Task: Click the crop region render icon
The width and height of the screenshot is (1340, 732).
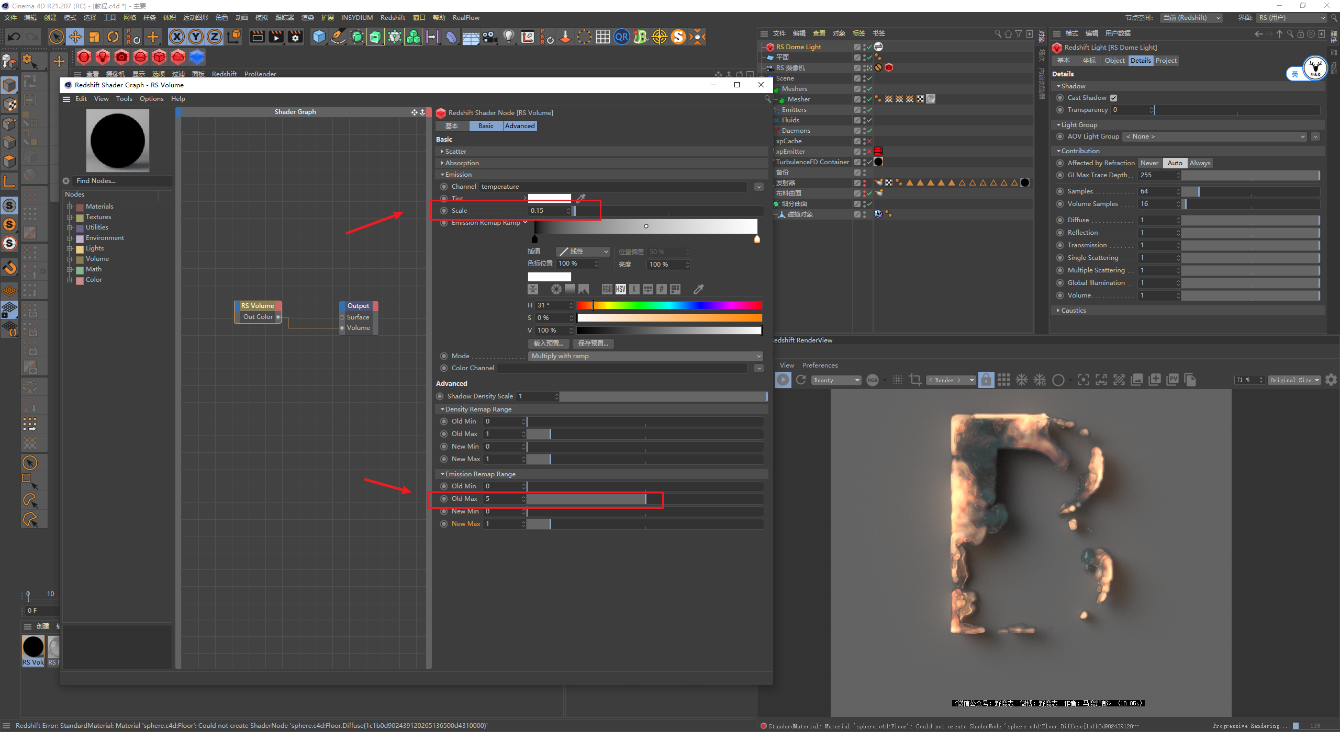Action: (915, 380)
